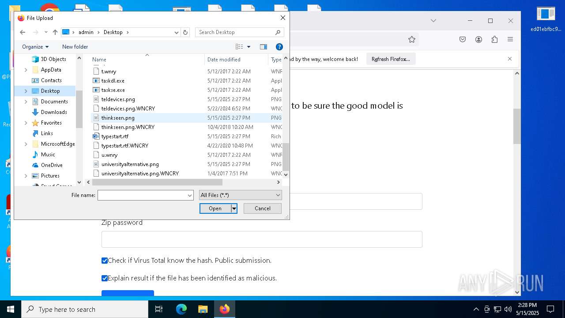Sort by Name column header
Viewport: 565px width, 318px height.
point(147,60)
